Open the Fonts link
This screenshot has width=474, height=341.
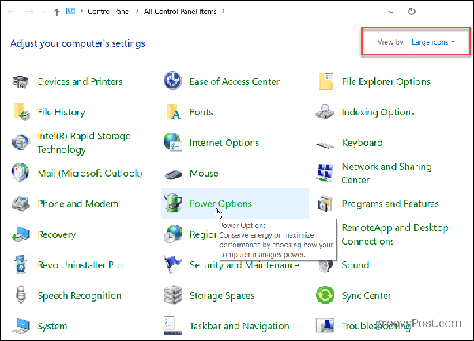click(201, 112)
